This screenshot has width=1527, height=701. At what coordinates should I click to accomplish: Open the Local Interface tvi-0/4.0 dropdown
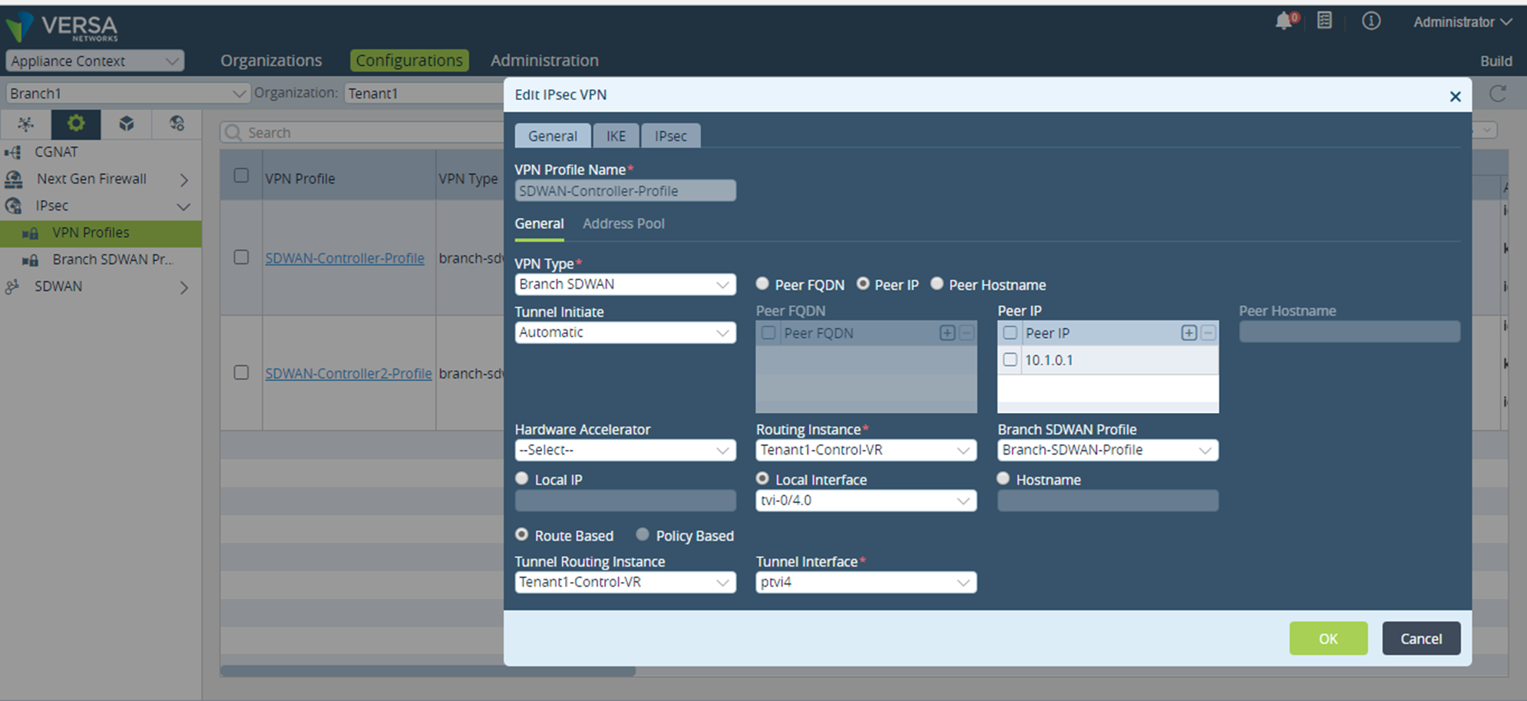click(x=866, y=501)
